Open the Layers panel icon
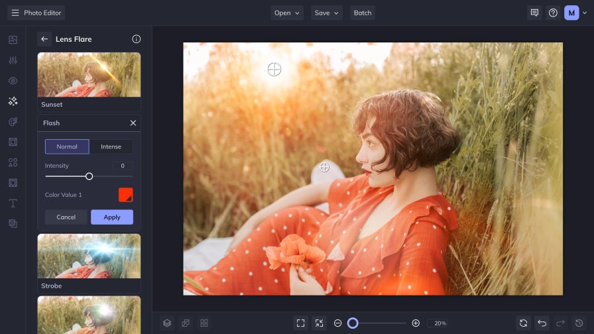Viewport: 594px width, 334px height. point(167,323)
